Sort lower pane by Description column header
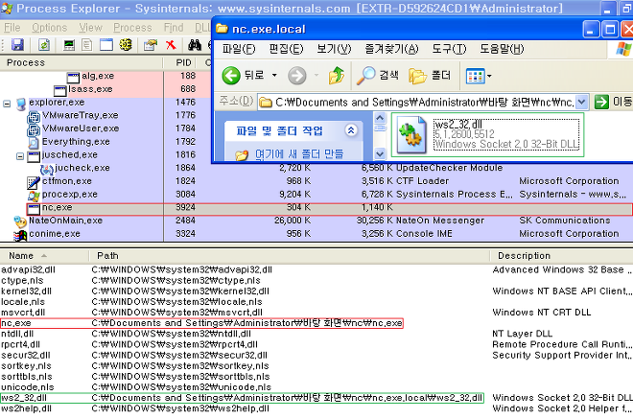Screen dimensions: 633x419 coord(561,256)
